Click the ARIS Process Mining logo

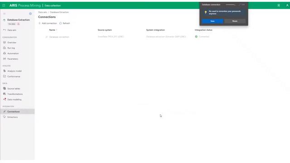25,5
